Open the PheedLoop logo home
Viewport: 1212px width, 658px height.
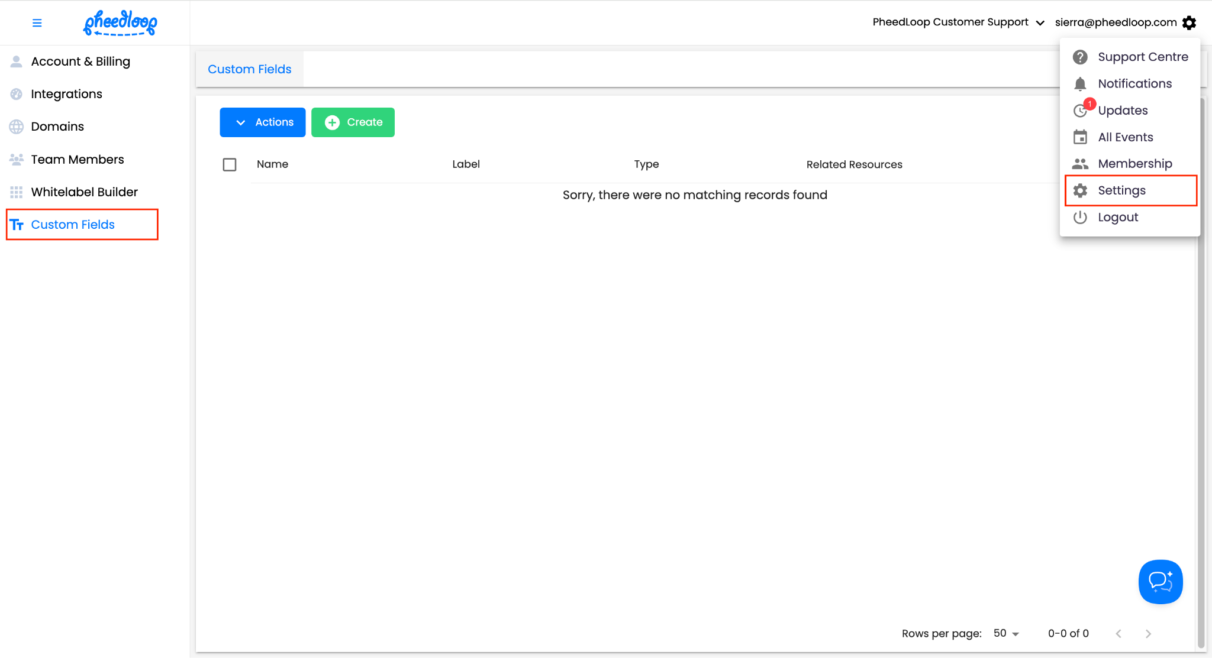point(120,23)
